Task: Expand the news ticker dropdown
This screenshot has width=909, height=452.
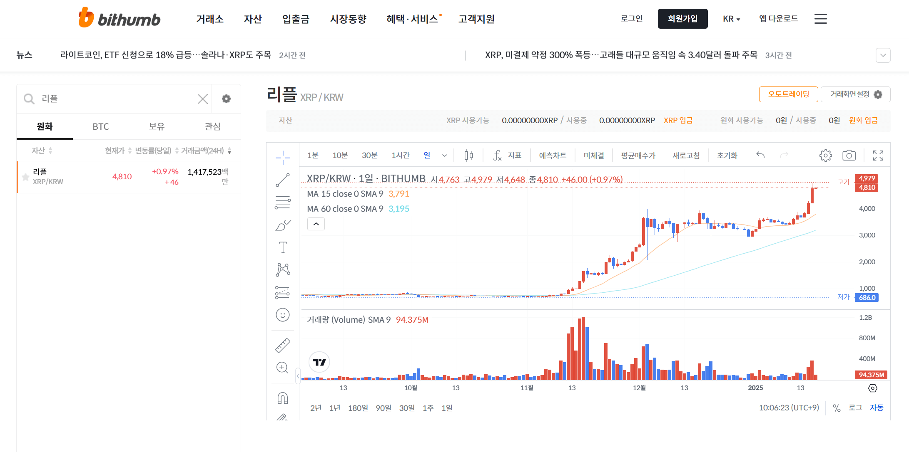Action: [883, 55]
